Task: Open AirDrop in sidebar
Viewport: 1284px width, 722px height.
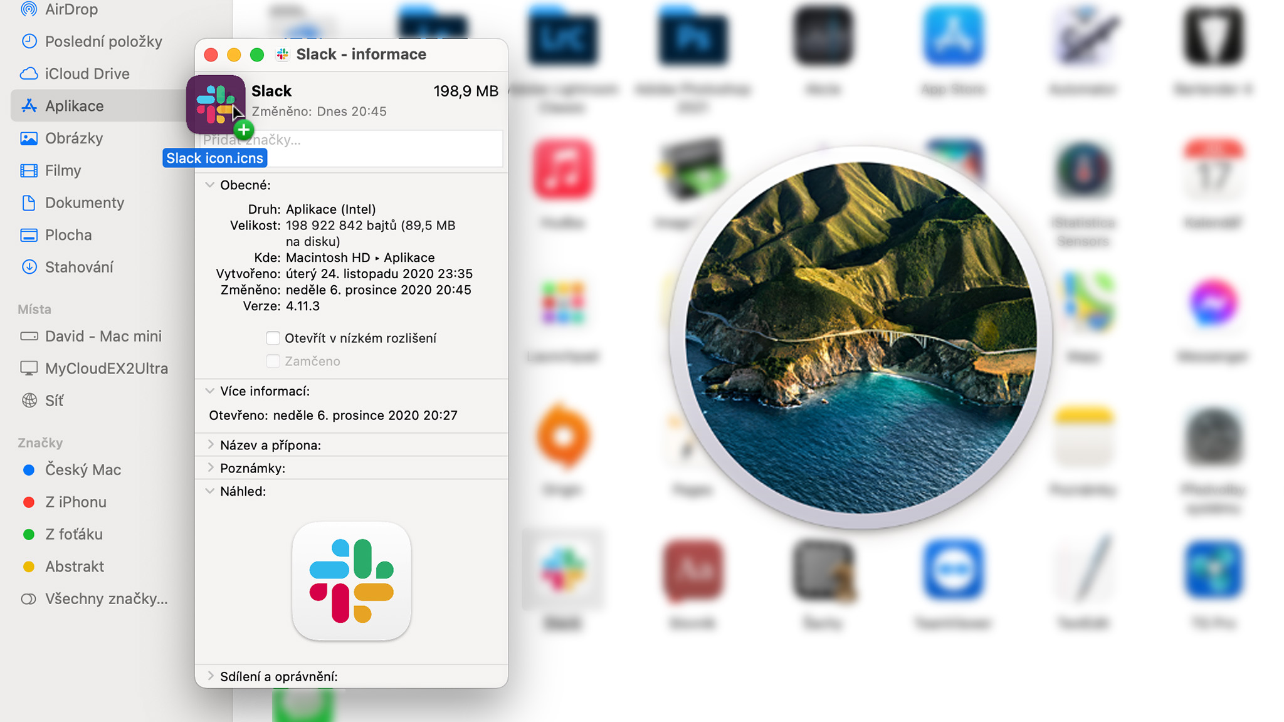Action: tap(70, 9)
